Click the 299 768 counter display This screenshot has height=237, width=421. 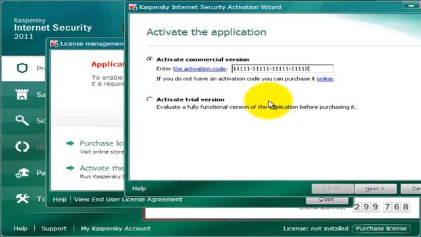click(x=382, y=207)
